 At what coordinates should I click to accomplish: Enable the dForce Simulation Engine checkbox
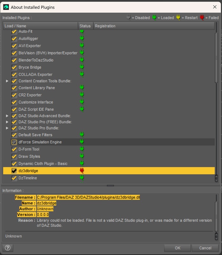click(14, 142)
